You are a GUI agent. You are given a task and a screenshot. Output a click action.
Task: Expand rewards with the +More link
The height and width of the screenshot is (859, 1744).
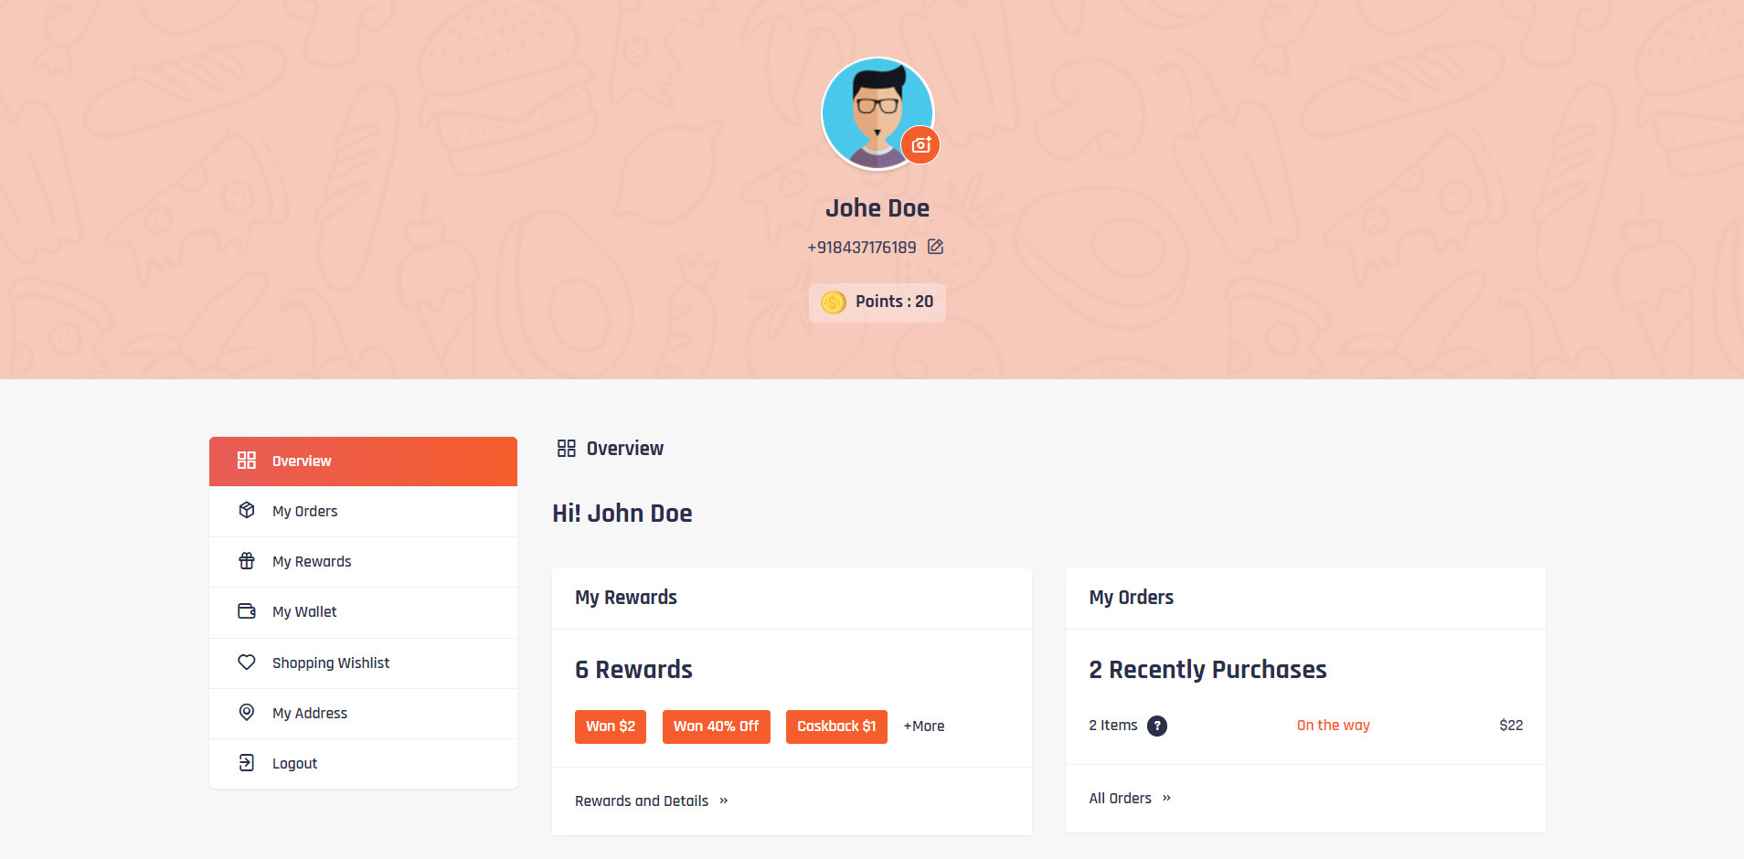pyautogui.click(x=924, y=726)
